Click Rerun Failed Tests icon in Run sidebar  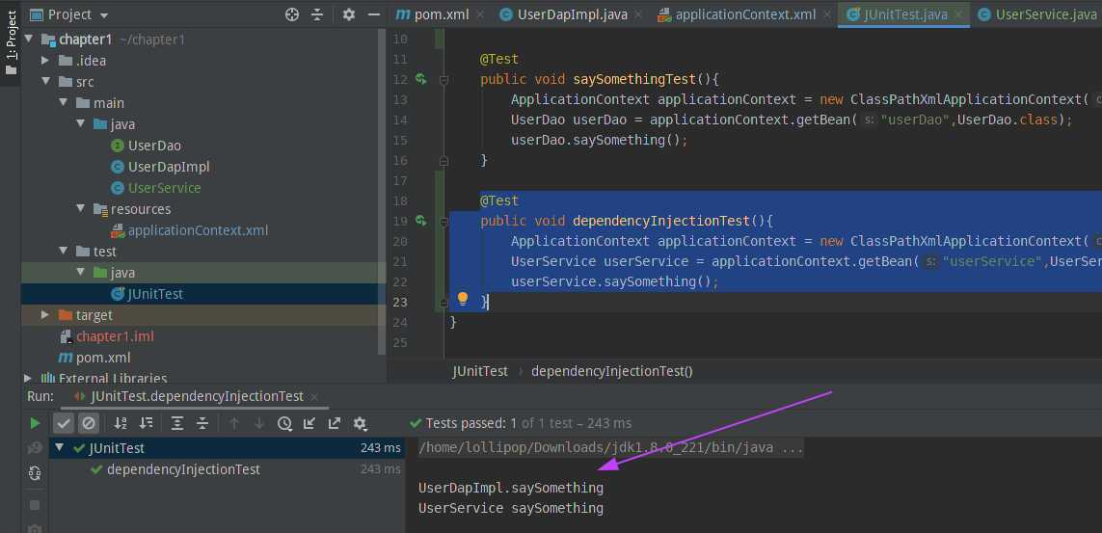point(35,449)
